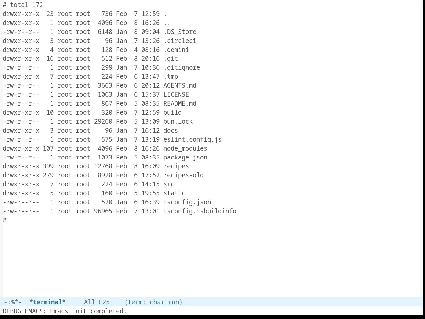Click the bun.lock file entry
425x319 pixels.
coord(178,121)
